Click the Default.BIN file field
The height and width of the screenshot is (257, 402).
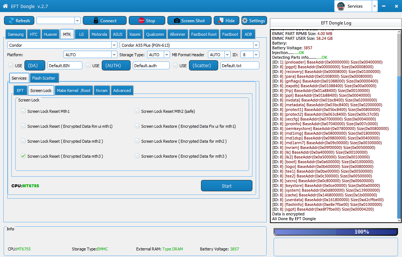(65, 65)
